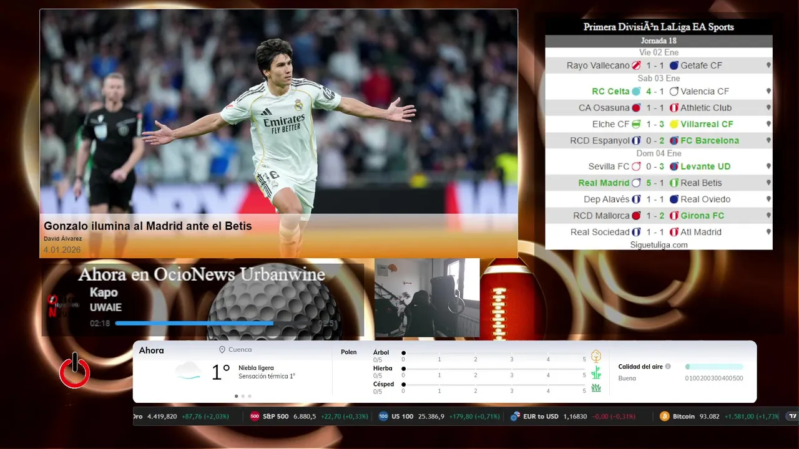This screenshot has width=799, height=449.
Task: Click the TradingView logo on the ticker
Action: coord(792,416)
